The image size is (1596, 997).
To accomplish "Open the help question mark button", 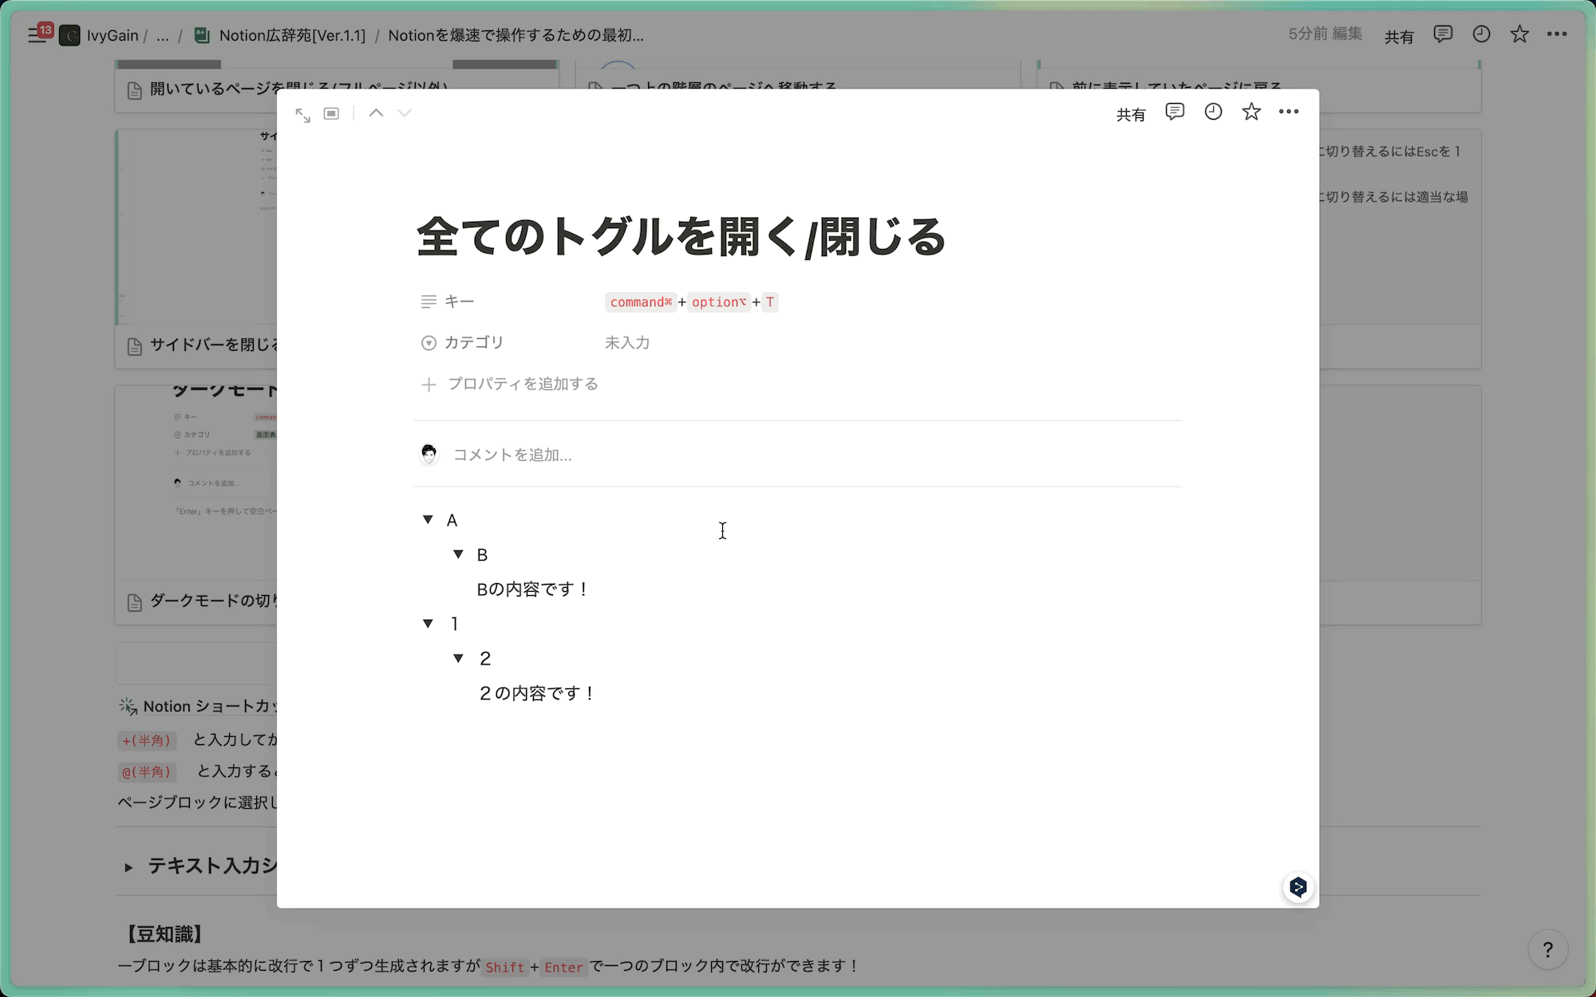I will click(x=1547, y=949).
